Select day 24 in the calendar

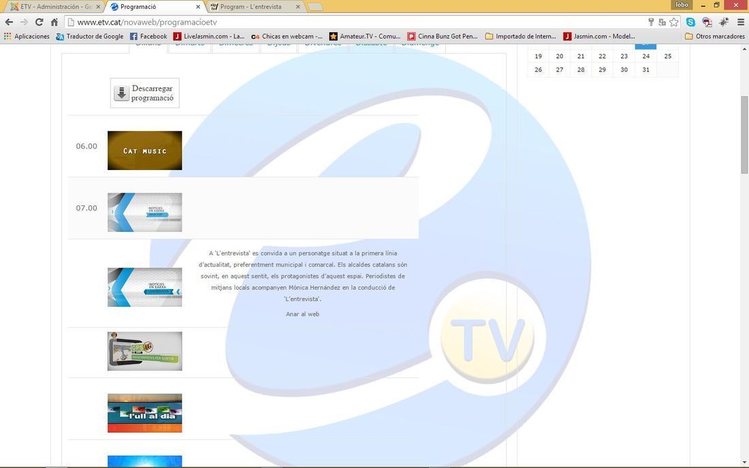[646, 56]
